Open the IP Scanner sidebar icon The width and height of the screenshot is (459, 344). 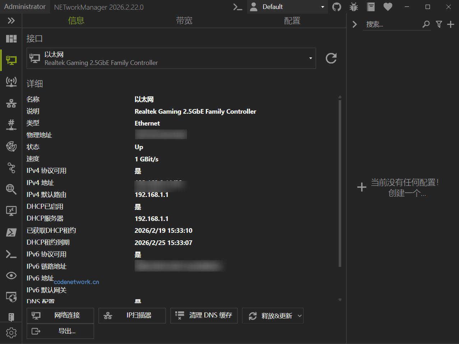pos(11,103)
